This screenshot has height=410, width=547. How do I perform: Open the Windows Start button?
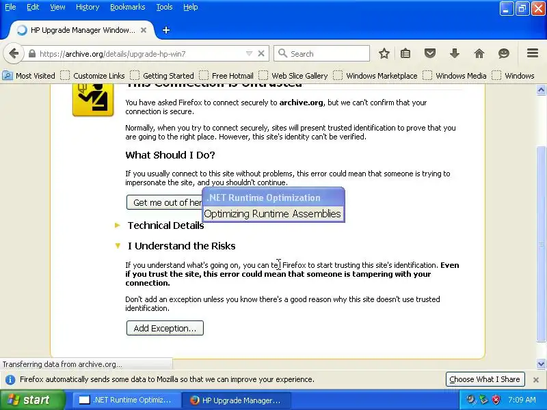click(x=32, y=400)
